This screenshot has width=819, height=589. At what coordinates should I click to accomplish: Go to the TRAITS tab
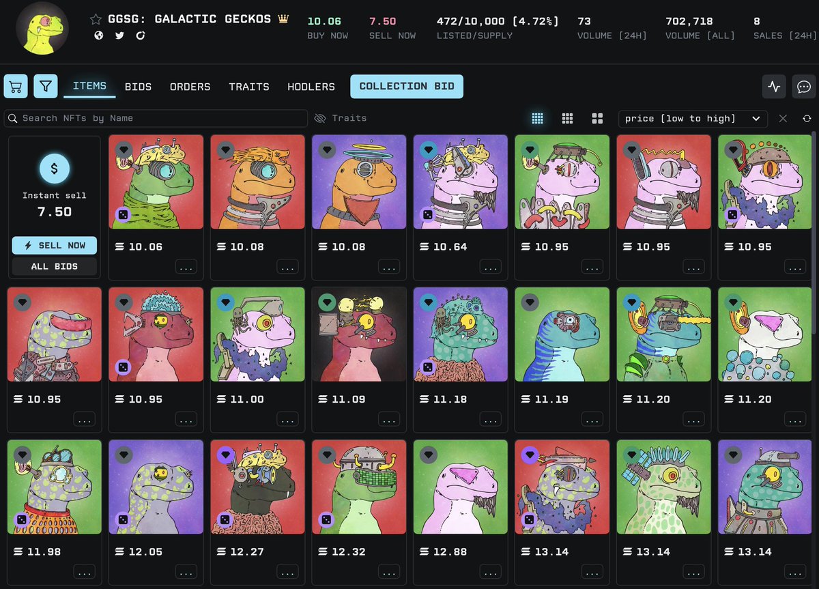pyautogui.click(x=249, y=87)
